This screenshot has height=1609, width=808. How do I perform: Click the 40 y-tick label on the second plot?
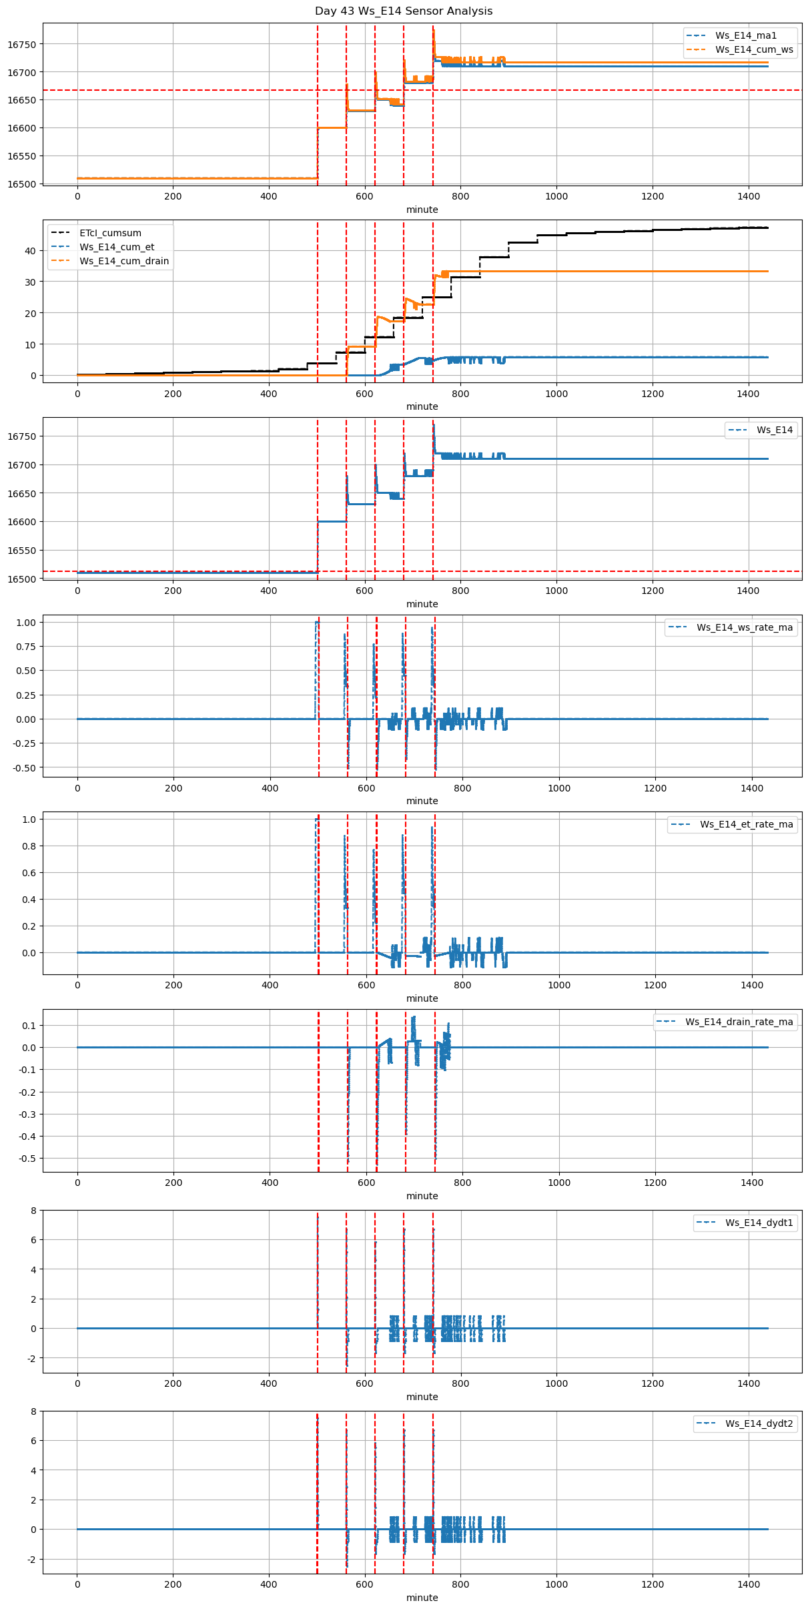point(31,251)
